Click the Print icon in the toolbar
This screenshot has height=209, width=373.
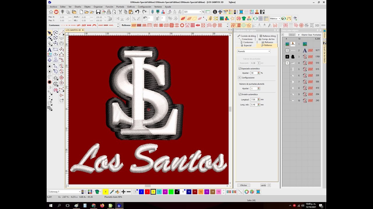coord(109,12)
